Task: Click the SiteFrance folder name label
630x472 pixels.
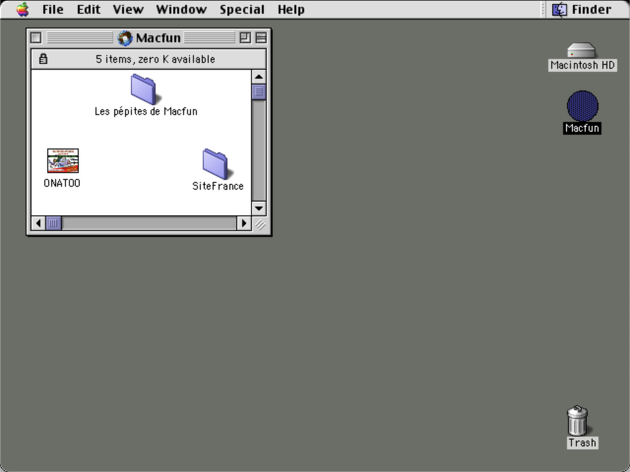Action: click(218, 186)
